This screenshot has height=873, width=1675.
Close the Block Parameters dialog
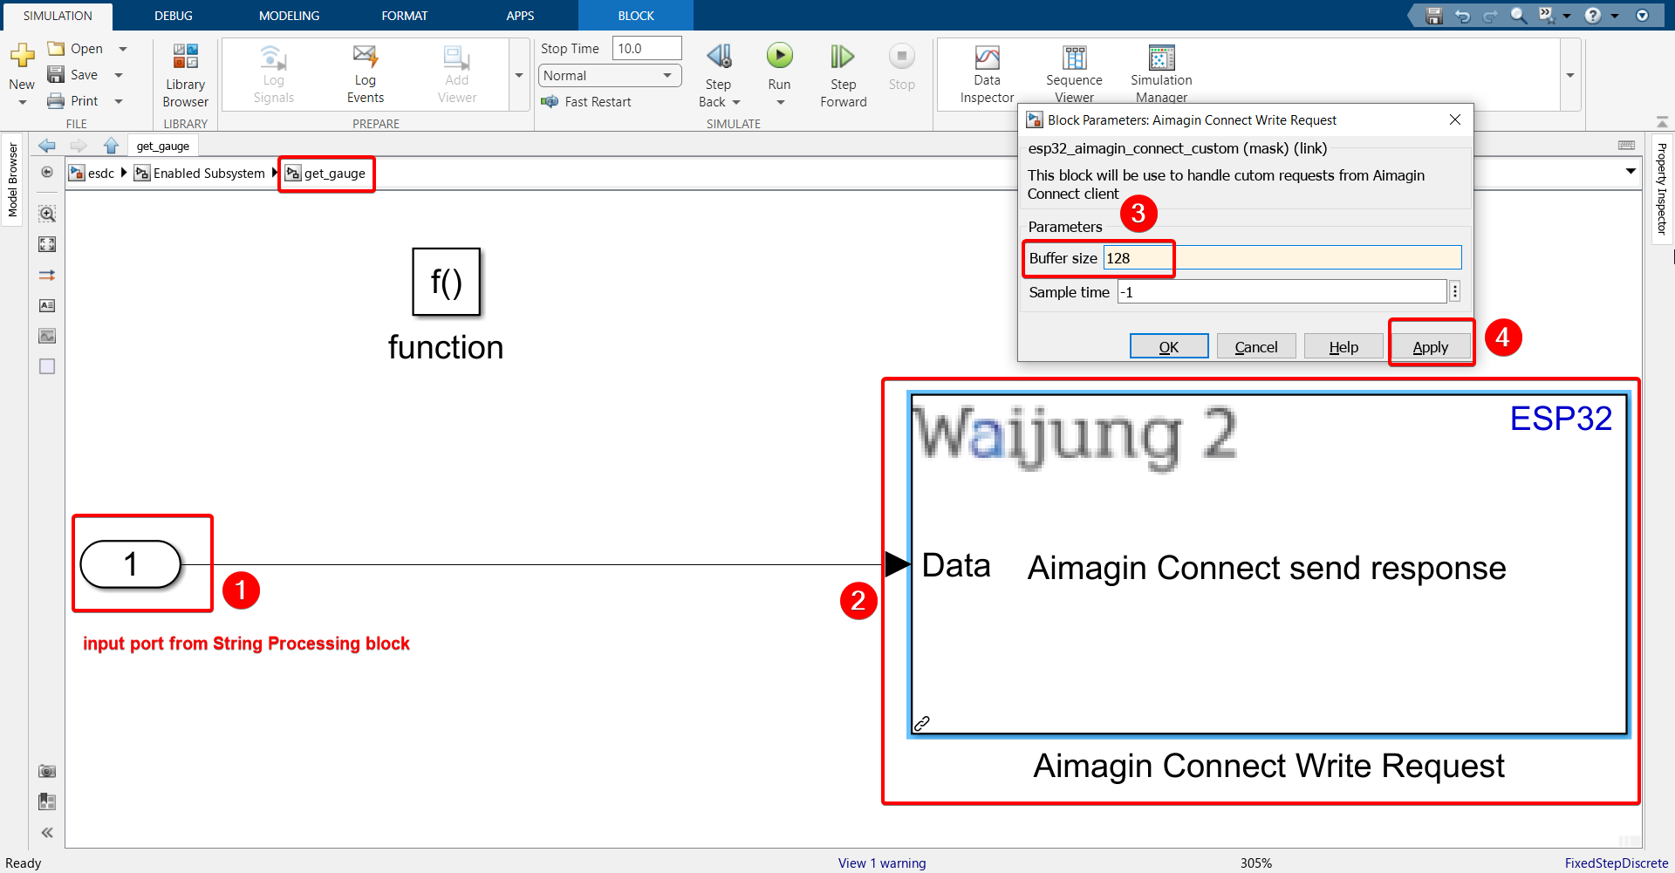click(1455, 119)
